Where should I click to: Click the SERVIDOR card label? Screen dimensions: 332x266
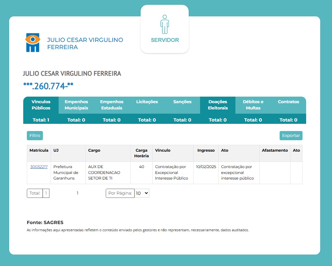(165, 40)
